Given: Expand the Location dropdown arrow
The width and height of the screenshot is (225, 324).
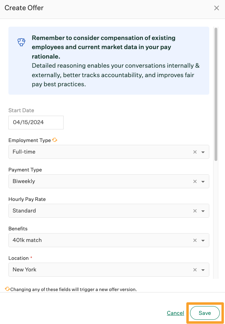Looking at the screenshot, I should point(203,270).
